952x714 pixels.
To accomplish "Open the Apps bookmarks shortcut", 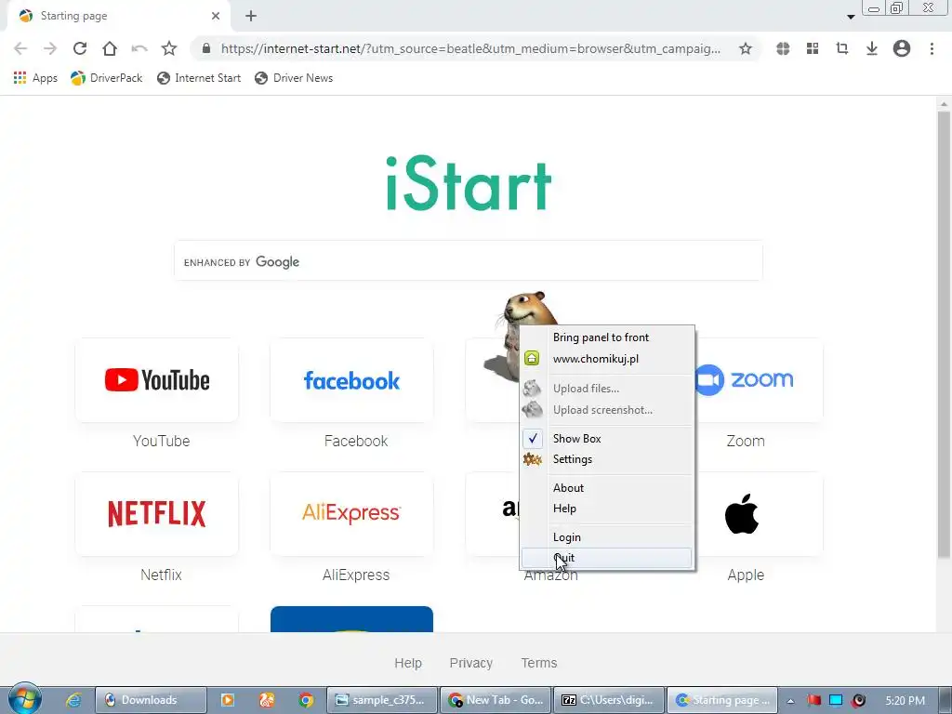I will 35,78.
